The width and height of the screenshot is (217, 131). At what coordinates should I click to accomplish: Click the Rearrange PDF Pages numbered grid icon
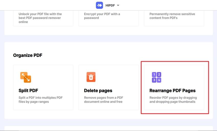[156, 77]
